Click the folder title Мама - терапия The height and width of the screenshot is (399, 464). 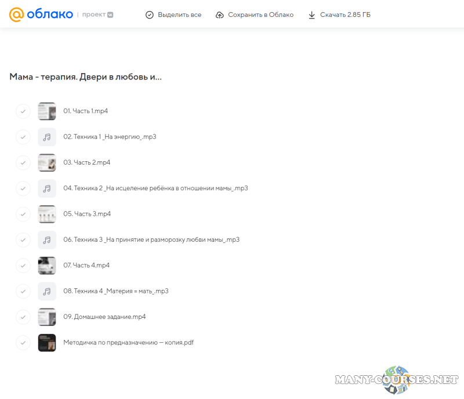pos(85,77)
